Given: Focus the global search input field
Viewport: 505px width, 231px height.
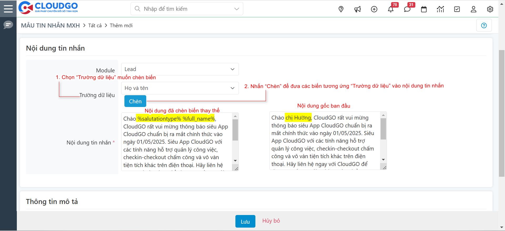Looking at the screenshot, I should tap(187, 9).
